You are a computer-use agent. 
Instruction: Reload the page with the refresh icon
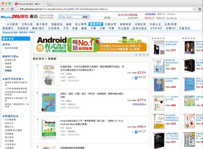click(12, 9)
